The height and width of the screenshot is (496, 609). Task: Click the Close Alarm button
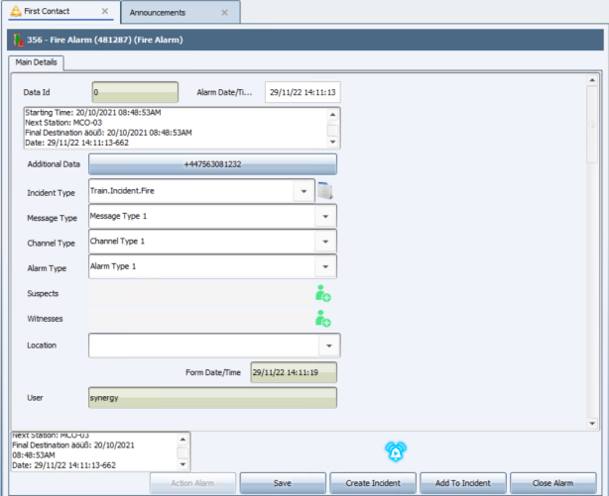552,483
